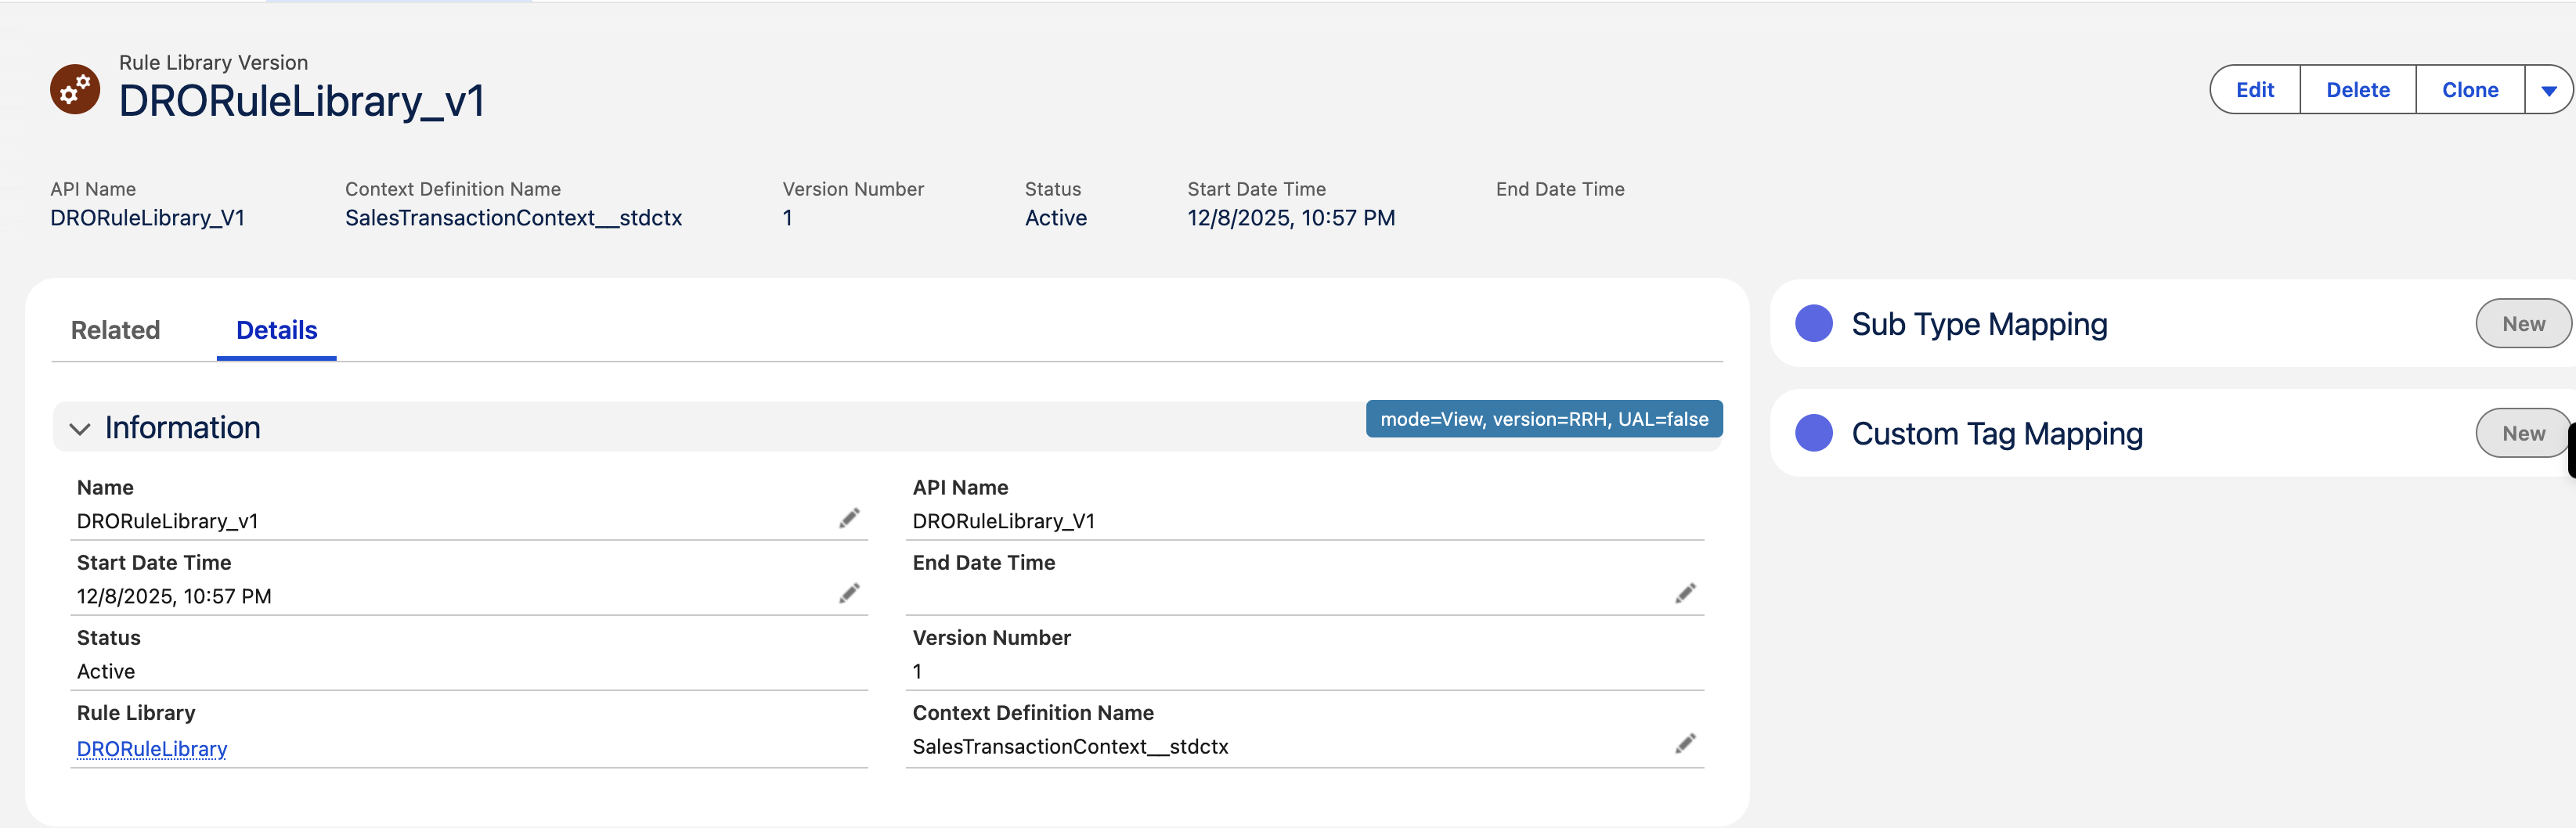Screen dimensions: 2576x828
Task: Click the Edit button
Action: tap(2254, 90)
